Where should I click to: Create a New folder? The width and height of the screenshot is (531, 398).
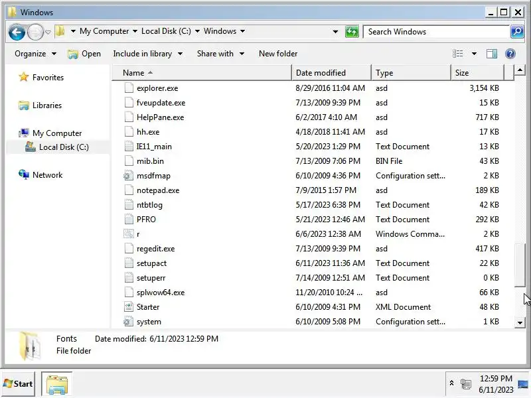(x=278, y=54)
